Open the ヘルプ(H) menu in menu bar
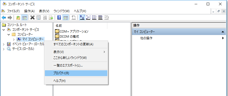 coord(80,11)
